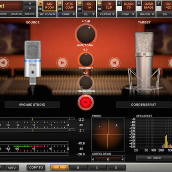Click the AUTO button
Image resolution: width=172 pixels, height=172 pixels.
tap(11, 167)
